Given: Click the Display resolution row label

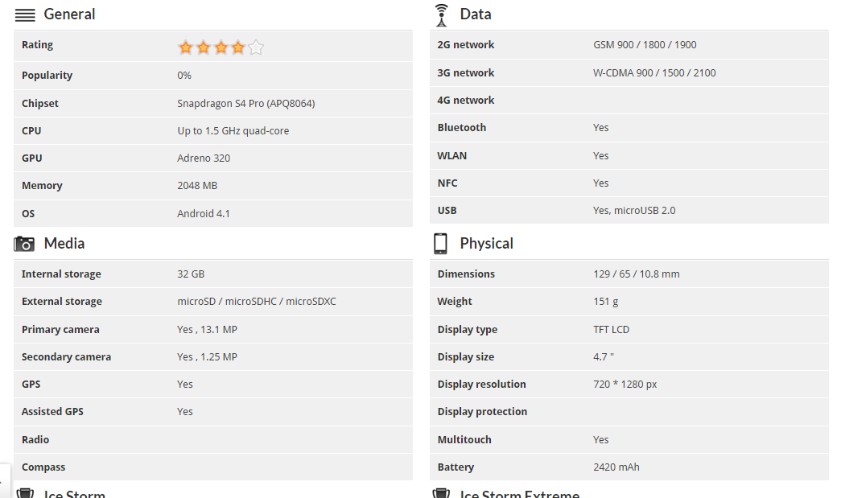Looking at the screenshot, I should tap(481, 385).
